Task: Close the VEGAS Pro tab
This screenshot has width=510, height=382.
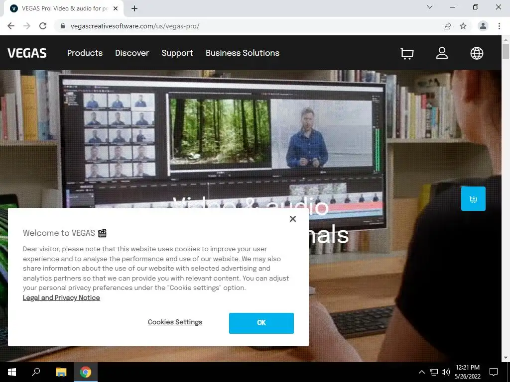Action: tap(116, 8)
